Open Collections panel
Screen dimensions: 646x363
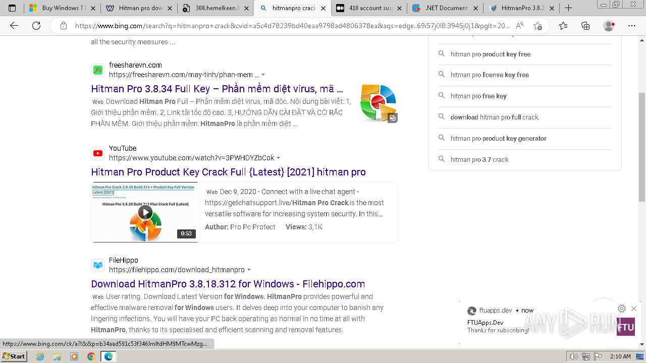[585, 26]
